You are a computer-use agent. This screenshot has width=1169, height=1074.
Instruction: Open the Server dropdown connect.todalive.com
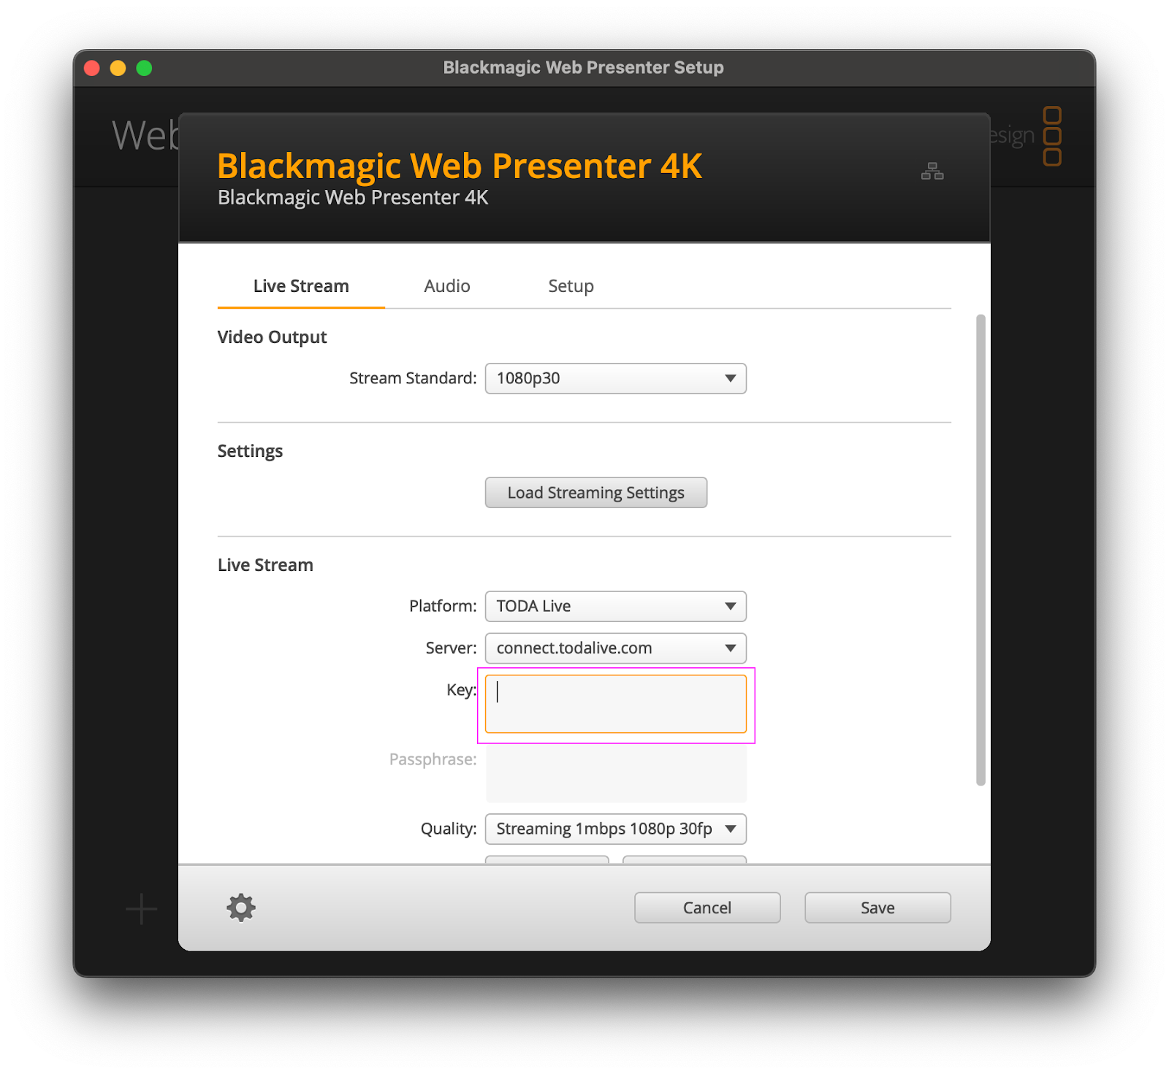616,648
